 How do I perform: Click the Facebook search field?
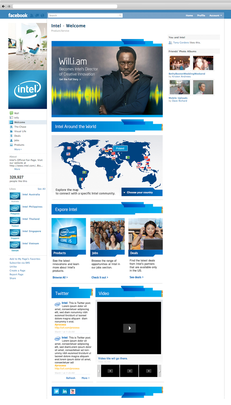click(83, 15)
